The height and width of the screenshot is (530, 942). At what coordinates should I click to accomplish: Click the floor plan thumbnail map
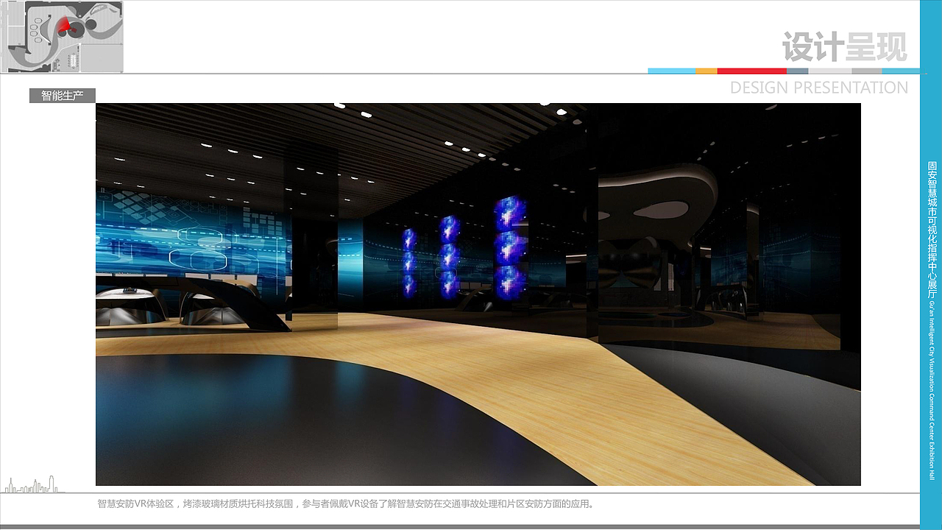click(x=63, y=37)
